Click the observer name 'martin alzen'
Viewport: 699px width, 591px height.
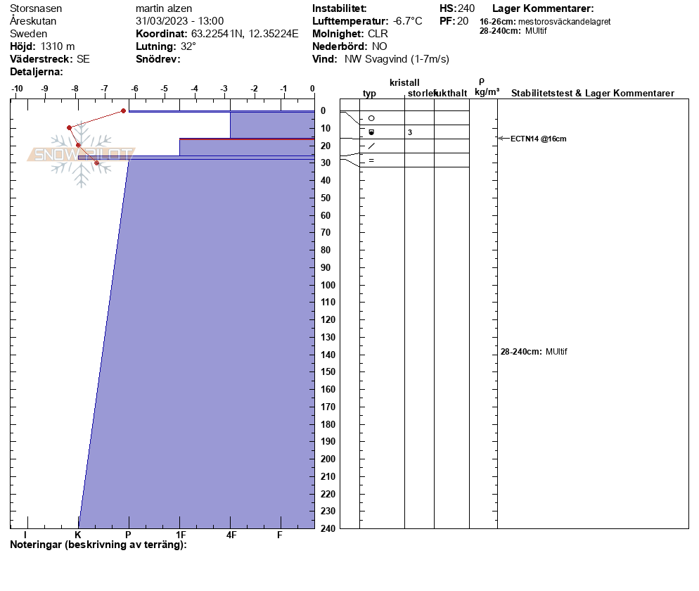coord(164,8)
